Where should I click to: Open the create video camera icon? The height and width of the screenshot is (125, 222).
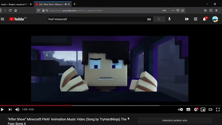click(x=187, y=19)
